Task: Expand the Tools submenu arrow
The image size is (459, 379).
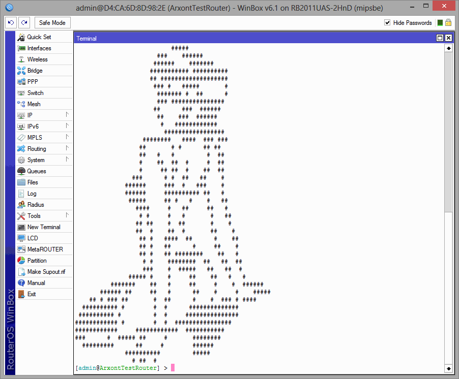Action: coord(67,215)
